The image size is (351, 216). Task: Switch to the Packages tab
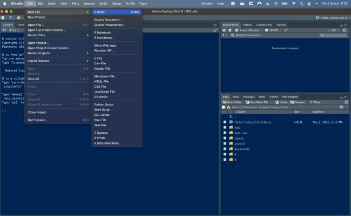[x=249, y=97]
